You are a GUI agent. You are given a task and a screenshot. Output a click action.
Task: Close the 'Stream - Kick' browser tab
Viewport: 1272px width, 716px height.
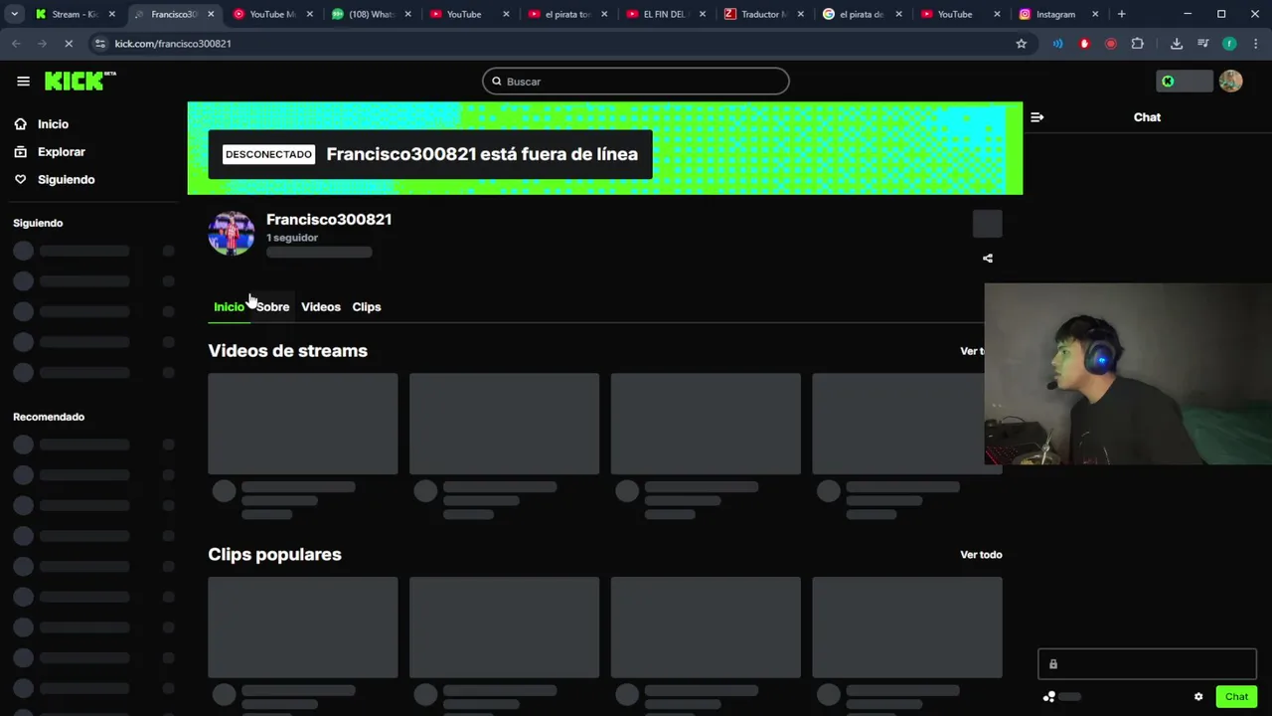click(111, 14)
